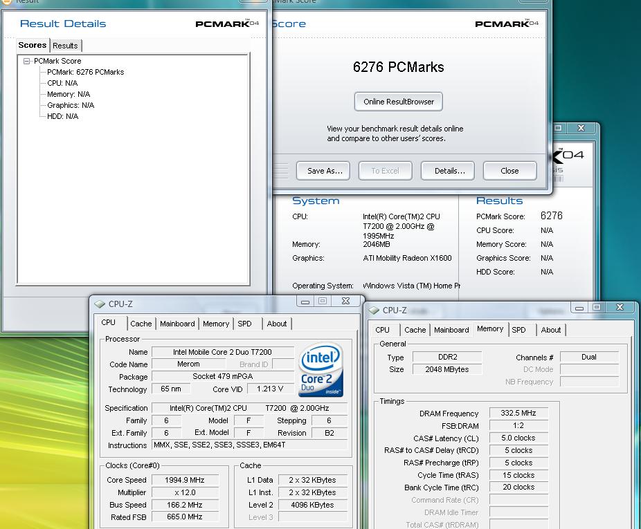Image resolution: width=641 pixels, height=529 pixels.
Task: Click right CPU-Z window title icon
Action: coord(374,310)
